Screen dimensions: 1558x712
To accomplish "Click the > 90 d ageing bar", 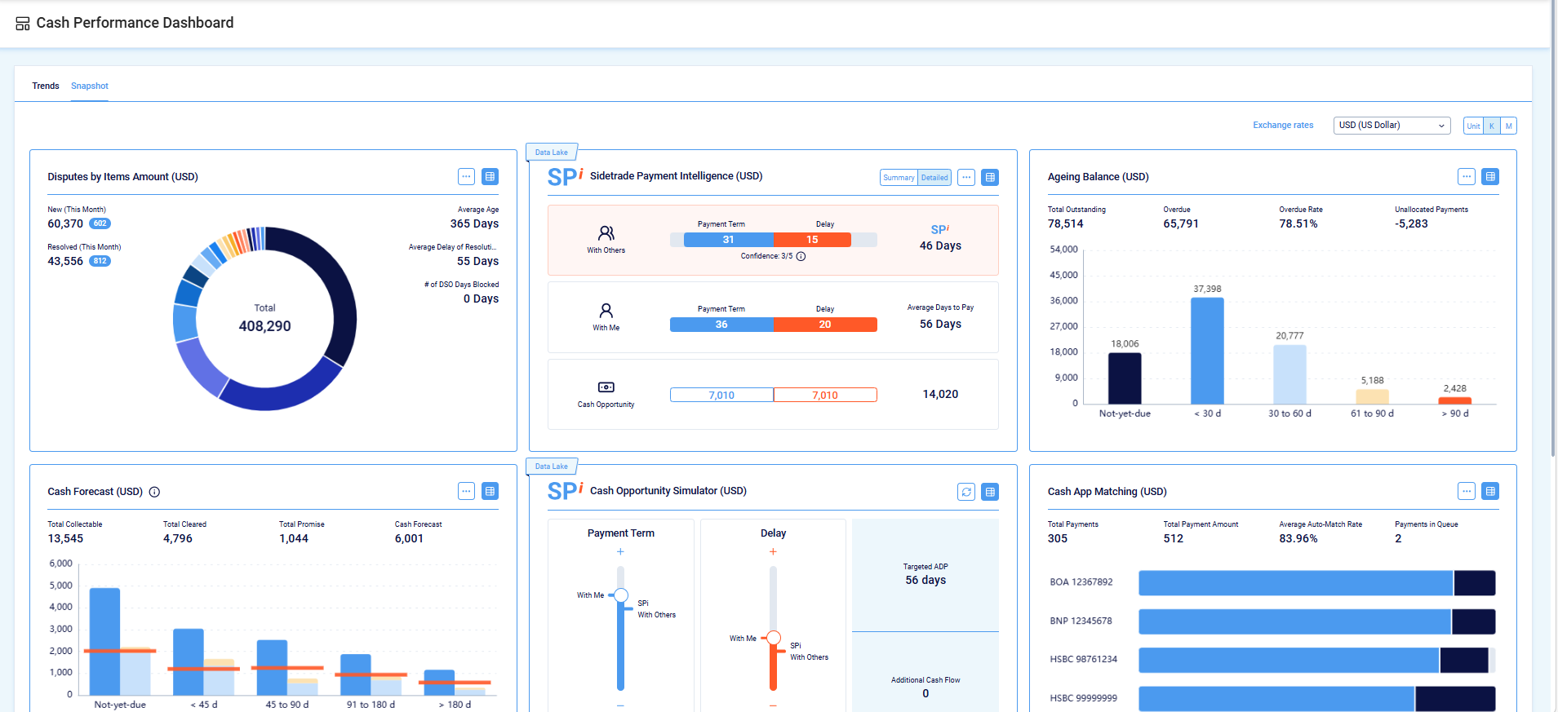I will [1454, 400].
